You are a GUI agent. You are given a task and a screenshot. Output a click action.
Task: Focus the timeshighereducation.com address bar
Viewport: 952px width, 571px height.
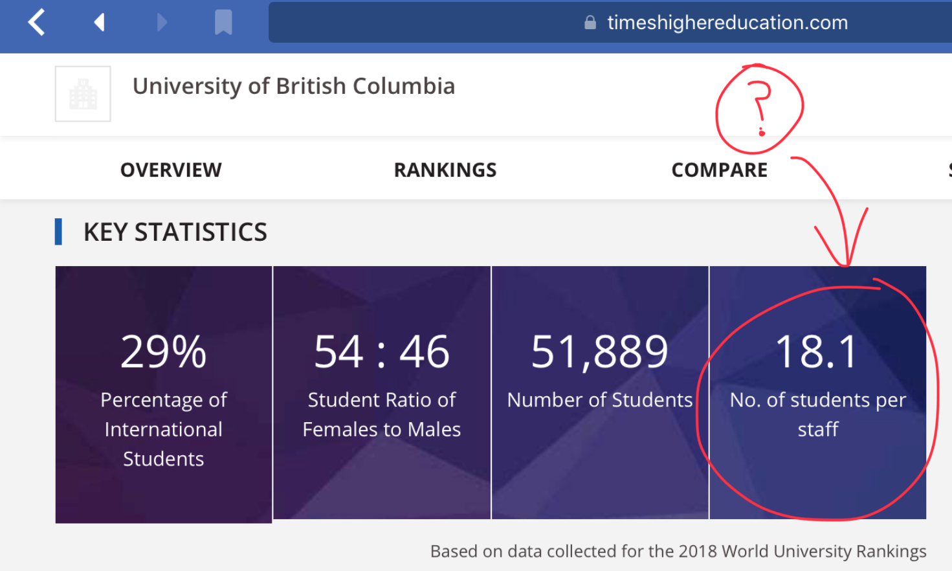(727, 23)
